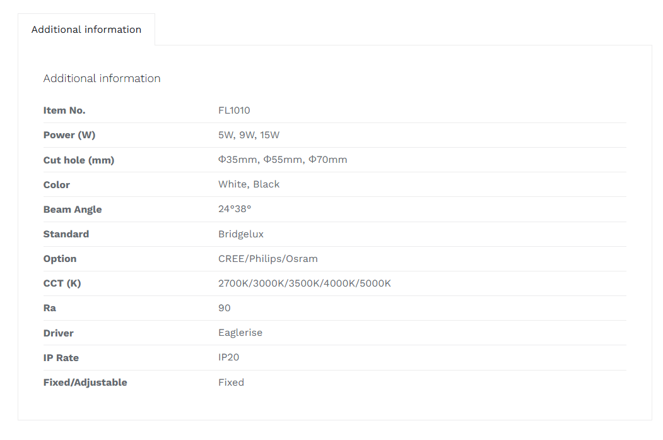Select the Item No. label
Image resolution: width=663 pixels, height=440 pixels.
pyautogui.click(x=64, y=110)
